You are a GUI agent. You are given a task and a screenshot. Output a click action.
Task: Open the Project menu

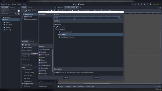click(8, 4)
